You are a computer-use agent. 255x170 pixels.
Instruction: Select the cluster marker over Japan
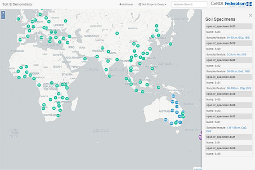click(x=170, y=44)
